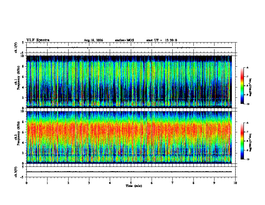Click the time axis tick label 2
The image size is (265, 205).
68,183
